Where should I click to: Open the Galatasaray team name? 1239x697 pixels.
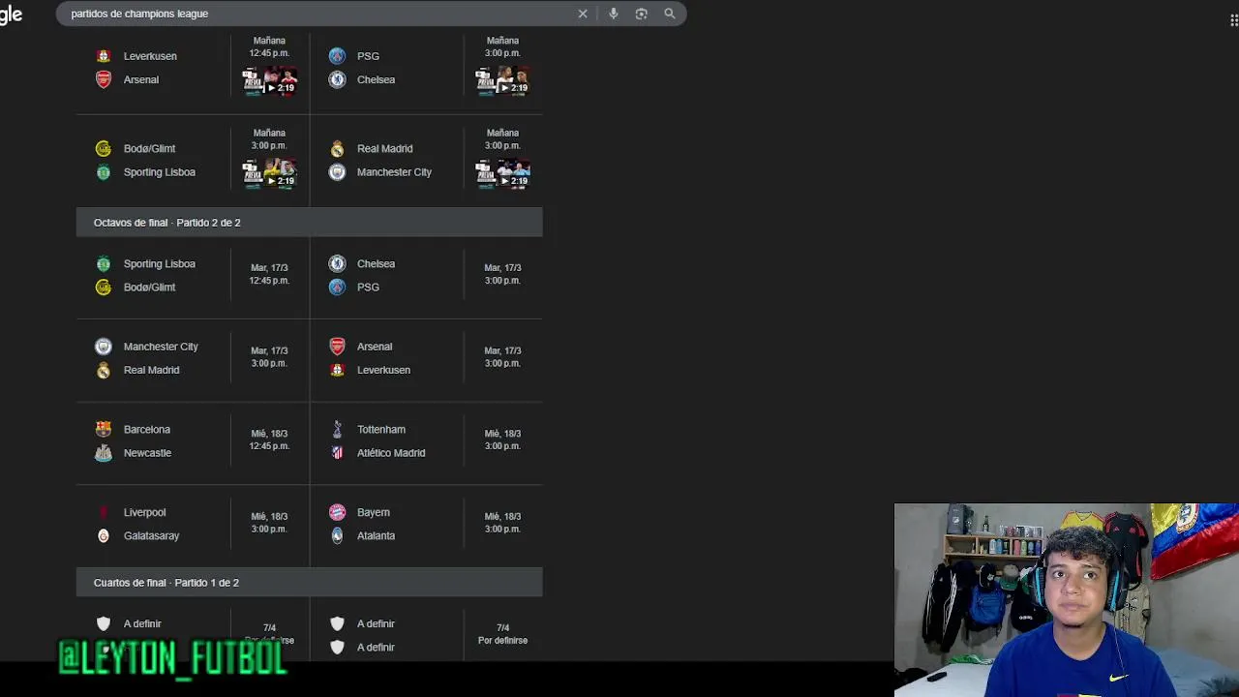tap(151, 535)
